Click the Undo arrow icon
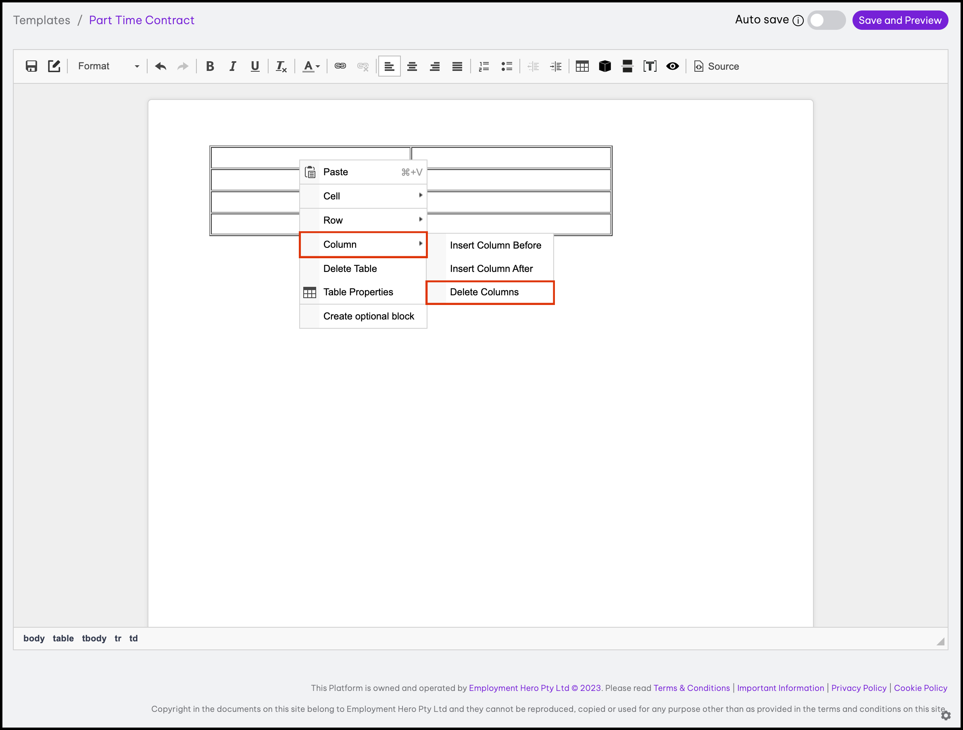Image resolution: width=963 pixels, height=730 pixels. (160, 66)
